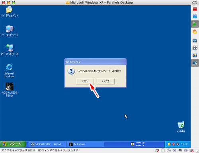Select the VOCALOID2 Editor desktop icon
This screenshot has width=199, height=153.
click(x=10, y=90)
